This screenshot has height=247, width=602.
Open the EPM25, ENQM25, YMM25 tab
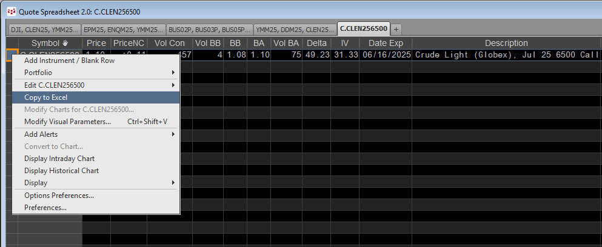tap(124, 29)
